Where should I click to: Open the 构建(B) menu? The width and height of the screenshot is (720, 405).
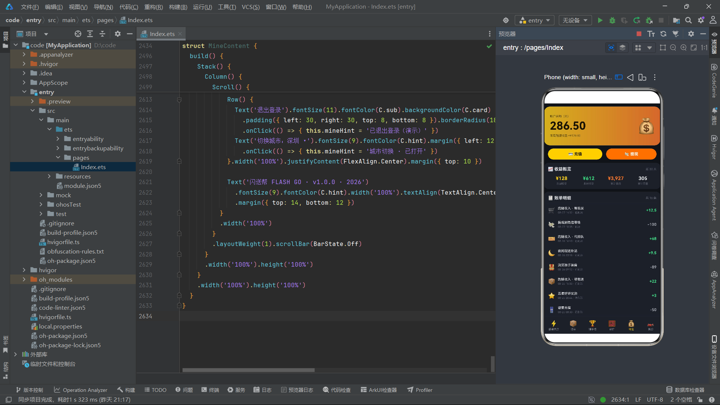point(178,7)
